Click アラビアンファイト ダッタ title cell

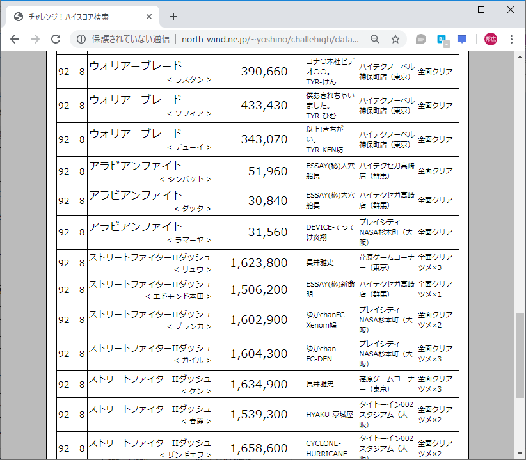[150, 200]
